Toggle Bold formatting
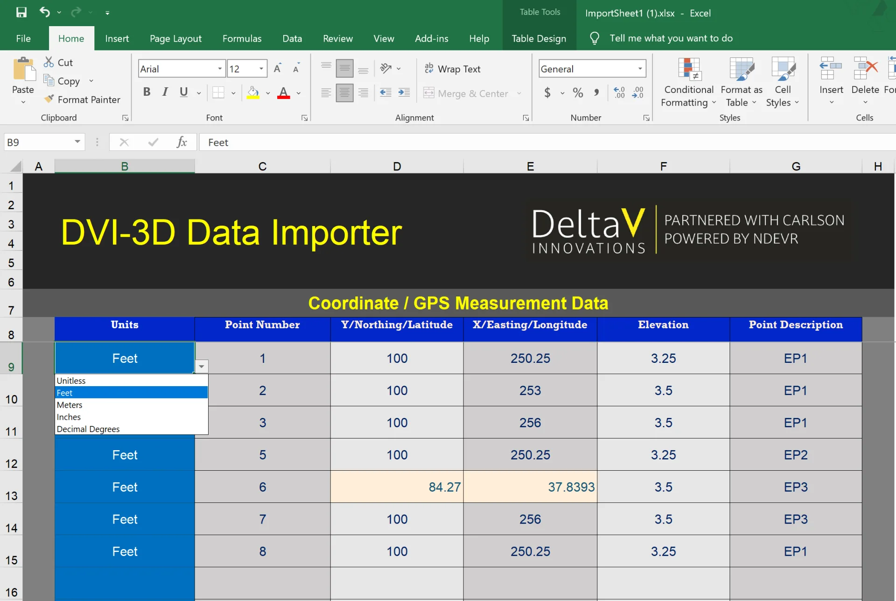 (x=147, y=92)
